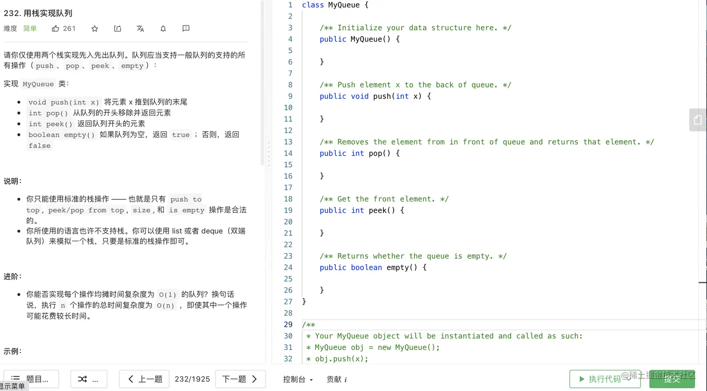Click the thumbs-up like icon
Viewport: 707px width, 391px height.
(56, 29)
